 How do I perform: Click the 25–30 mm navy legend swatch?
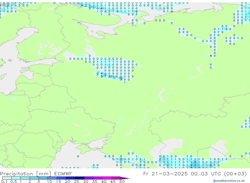pos(79,178)
